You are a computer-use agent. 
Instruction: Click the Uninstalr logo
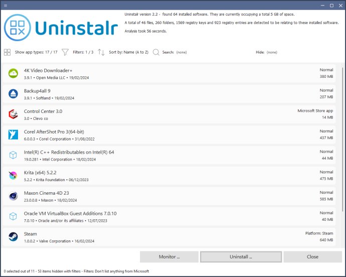tap(61, 28)
